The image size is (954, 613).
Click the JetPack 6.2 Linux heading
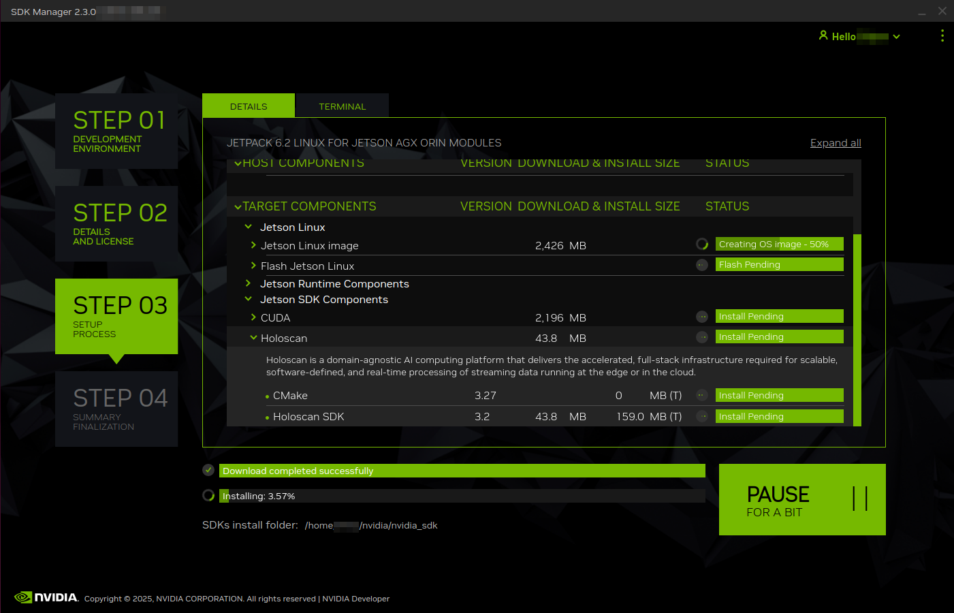[x=364, y=142]
